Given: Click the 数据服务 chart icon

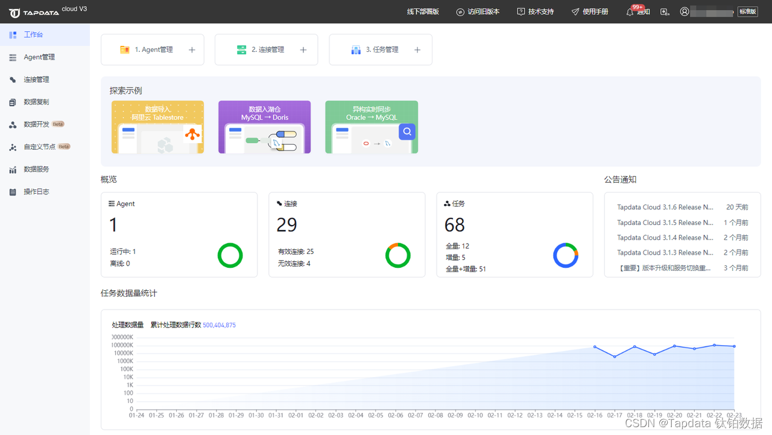Looking at the screenshot, I should (13, 170).
